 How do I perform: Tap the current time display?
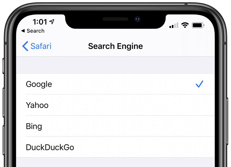[40, 22]
